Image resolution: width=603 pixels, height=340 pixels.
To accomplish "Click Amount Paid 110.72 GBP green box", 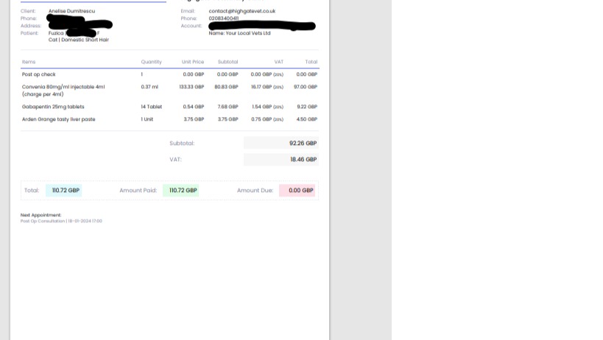I will [180, 191].
